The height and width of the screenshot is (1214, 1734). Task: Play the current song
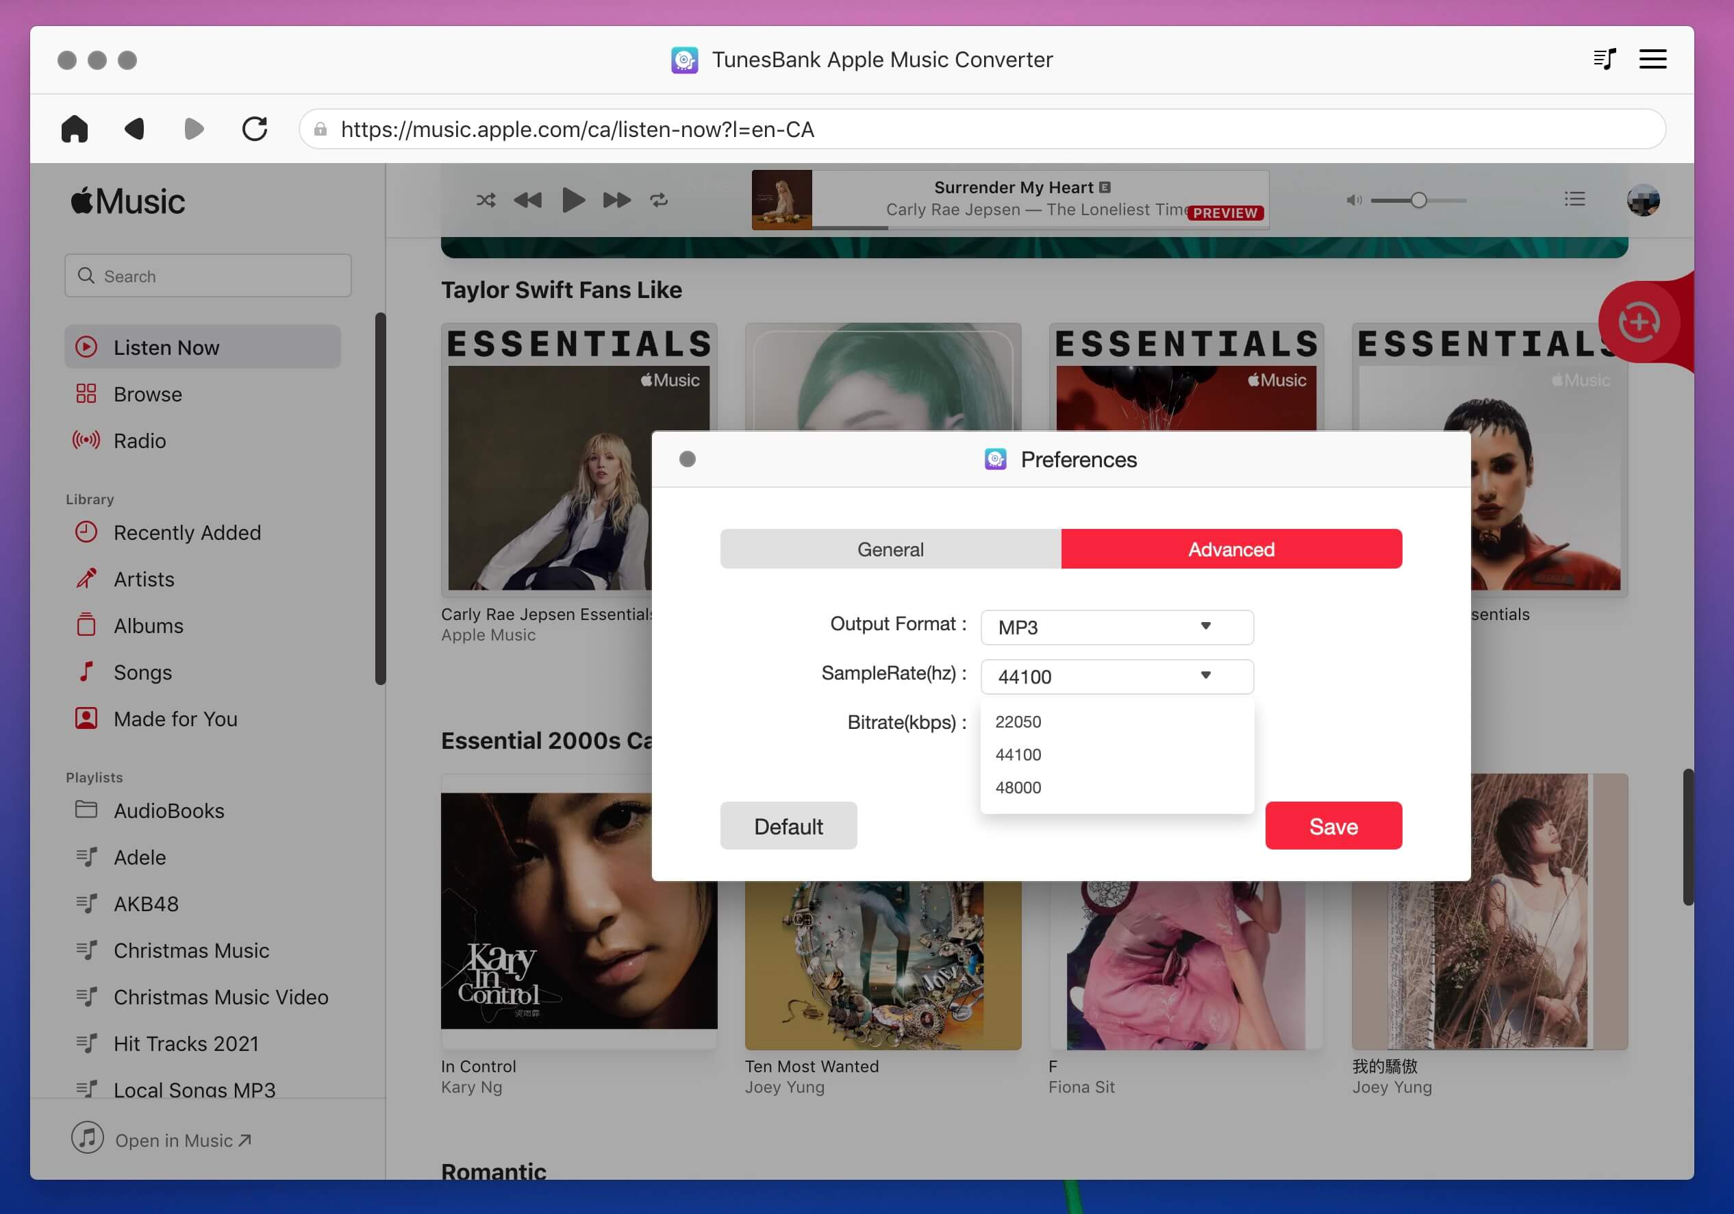click(573, 200)
